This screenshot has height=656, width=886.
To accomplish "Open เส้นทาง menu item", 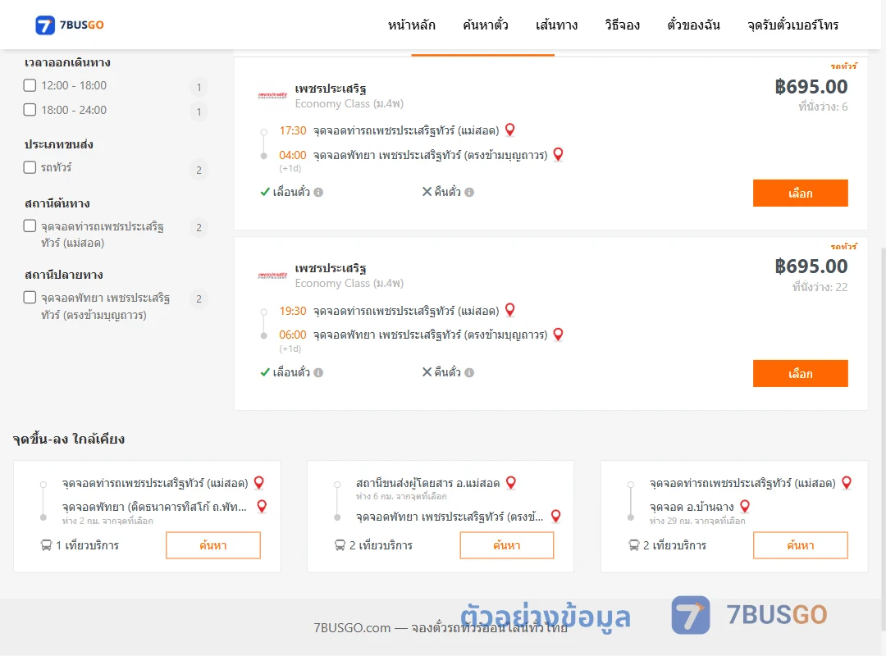I will (x=556, y=25).
